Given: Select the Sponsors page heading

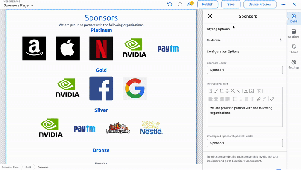Looking at the screenshot, I should 101,18.
